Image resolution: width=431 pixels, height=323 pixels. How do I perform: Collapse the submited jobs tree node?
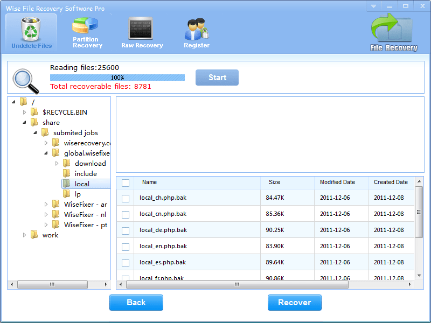pos(35,132)
